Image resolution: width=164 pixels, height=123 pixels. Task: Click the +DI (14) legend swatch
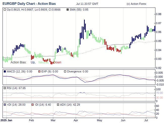5,105
